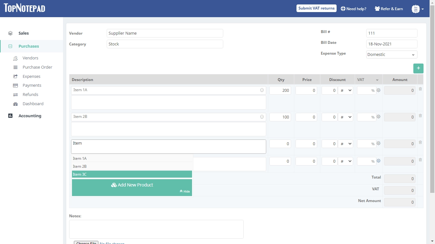Open Refer & Earn

click(x=389, y=9)
